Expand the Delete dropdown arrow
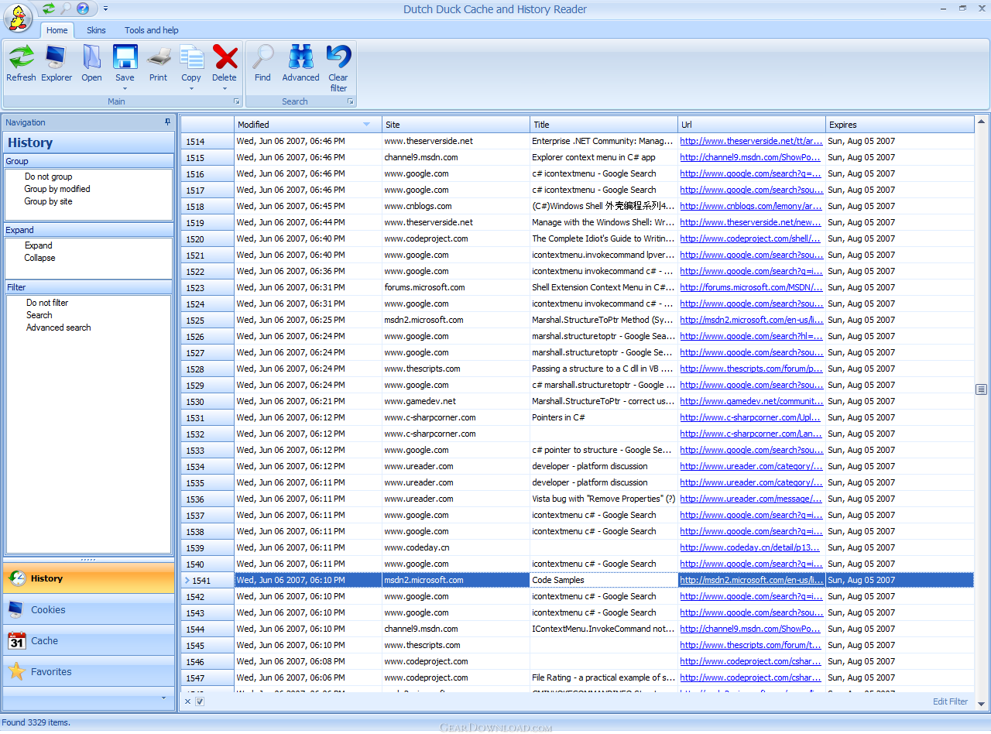Screen dimensions: 991x734 (225, 88)
